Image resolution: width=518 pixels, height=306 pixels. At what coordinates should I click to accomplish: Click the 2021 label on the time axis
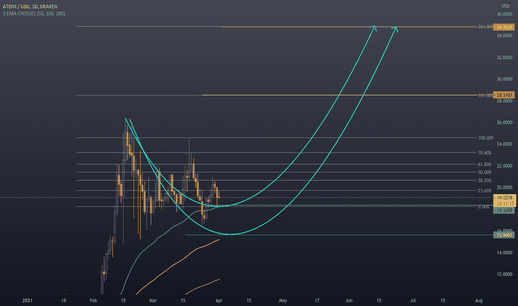coord(27,300)
